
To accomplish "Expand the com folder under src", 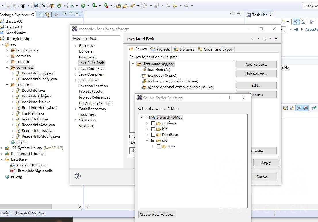I will 152,146.
